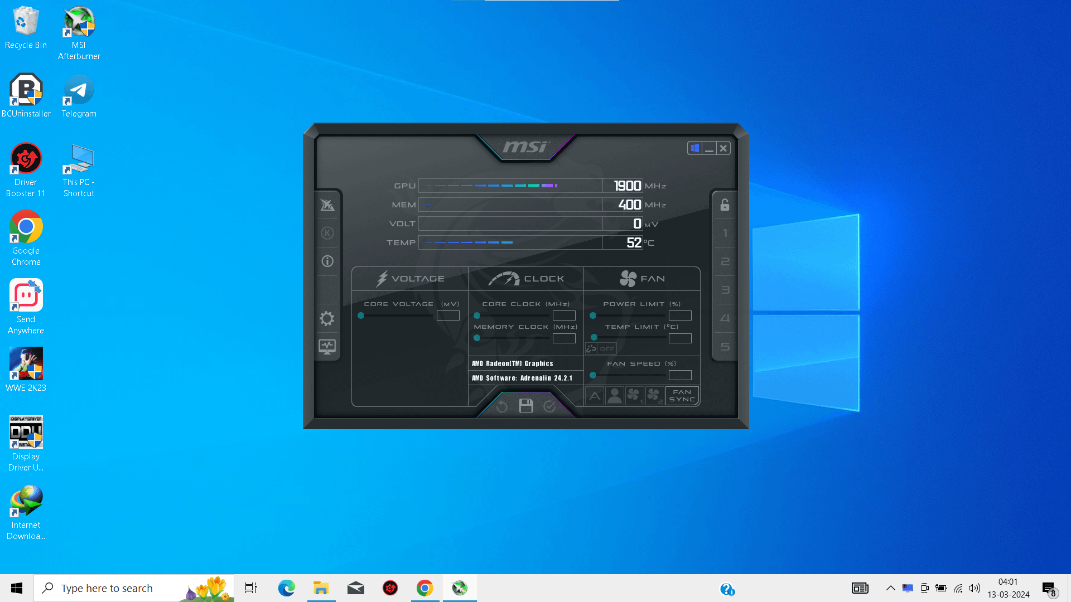Click Task View button on taskbar
This screenshot has width=1071, height=602.
click(x=251, y=588)
